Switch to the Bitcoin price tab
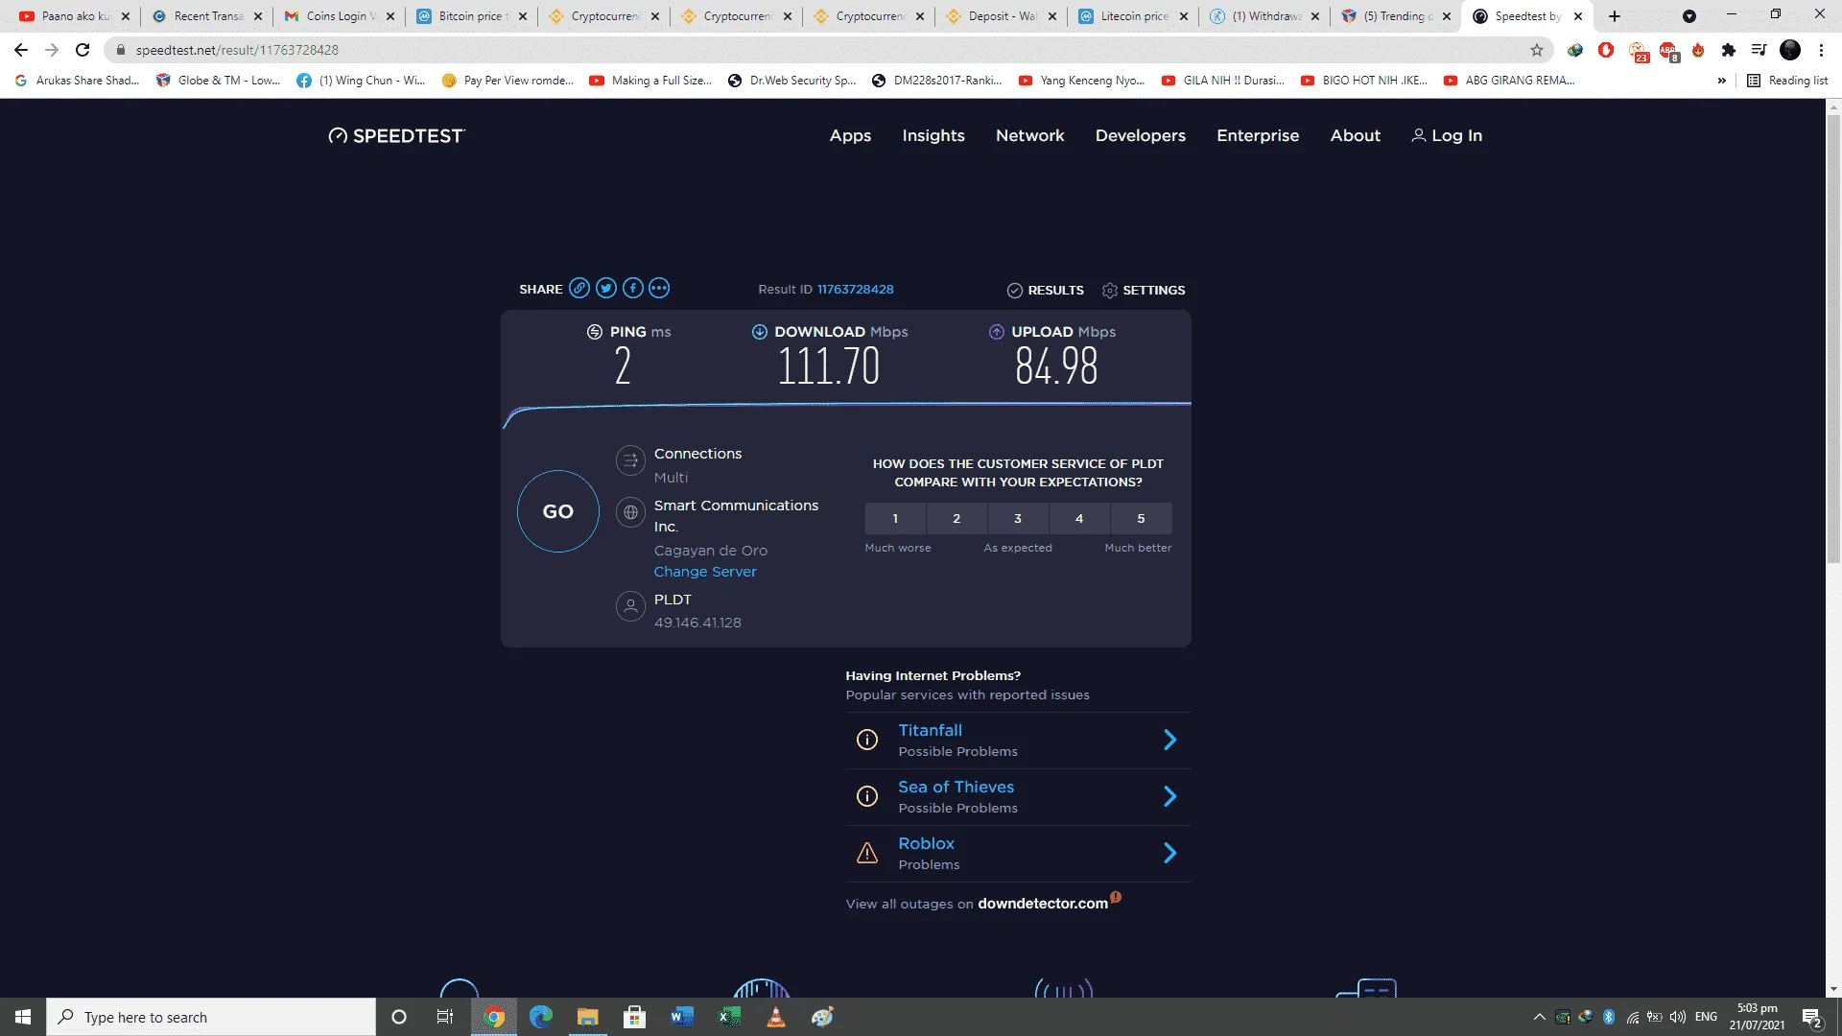Image resolution: width=1842 pixels, height=1036 pixels. [470, 16]
